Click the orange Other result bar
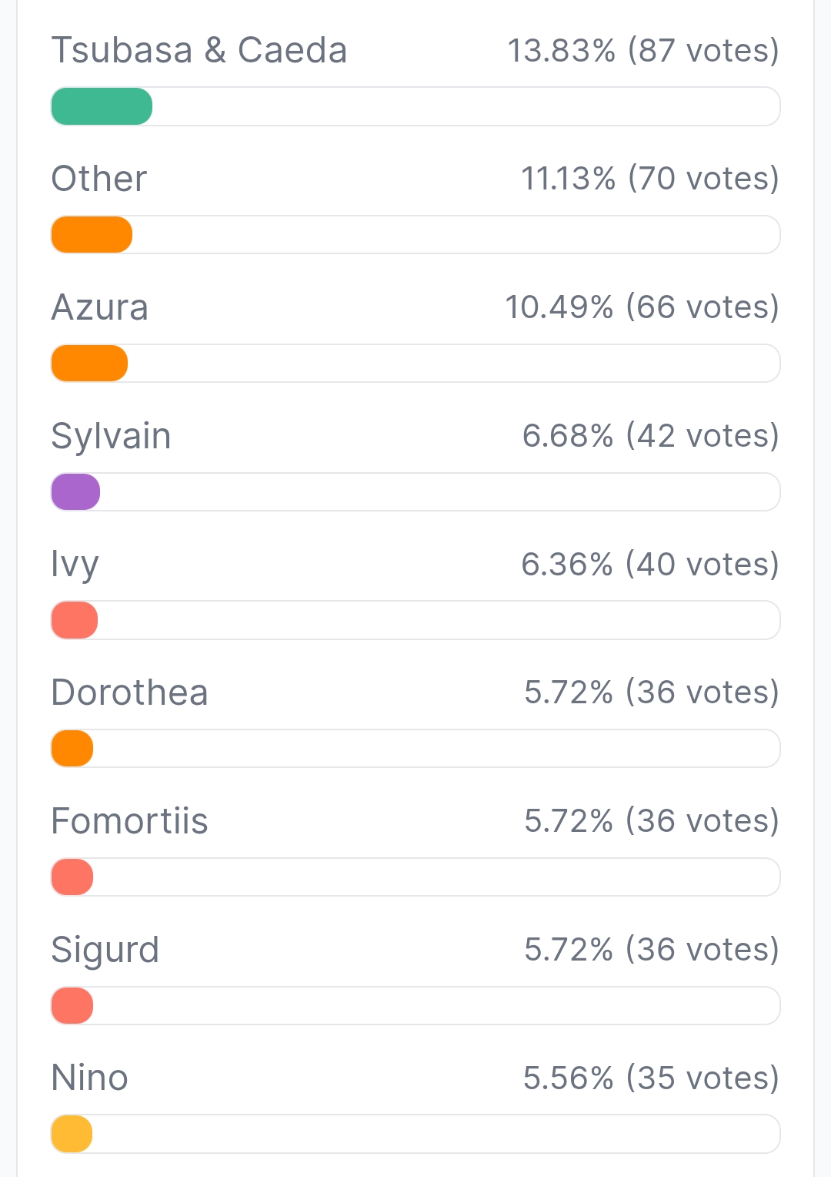The image size is (831, 1177). coord(92,235)
